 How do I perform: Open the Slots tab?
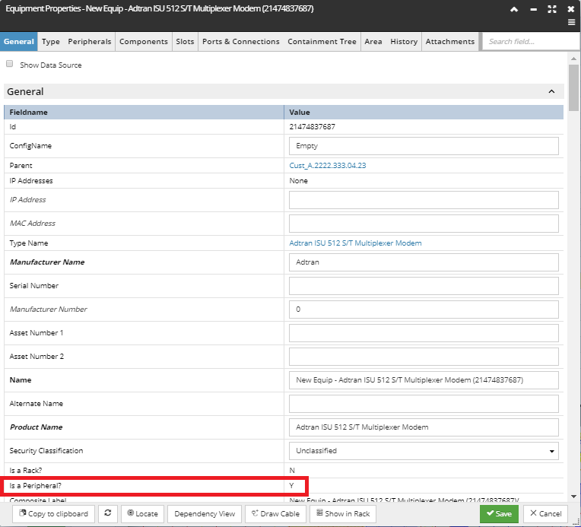coord(185,42)
